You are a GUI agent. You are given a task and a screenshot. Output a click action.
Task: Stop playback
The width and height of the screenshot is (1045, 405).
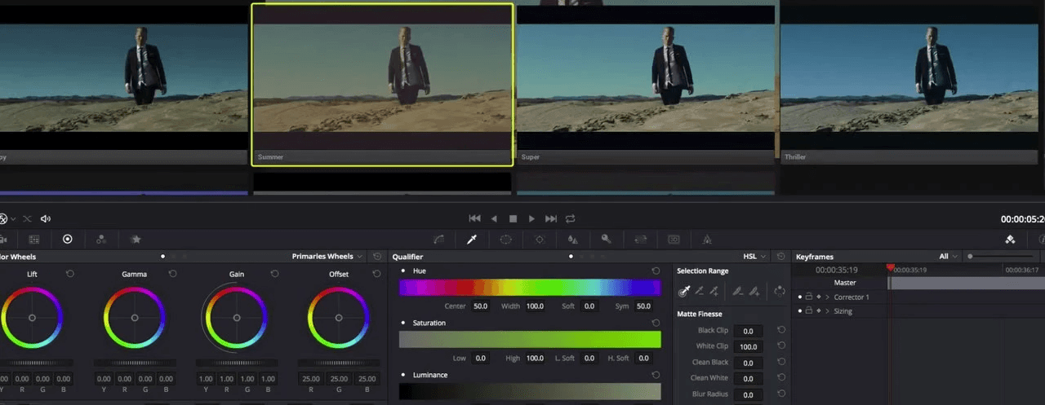[x=513, y=218]
